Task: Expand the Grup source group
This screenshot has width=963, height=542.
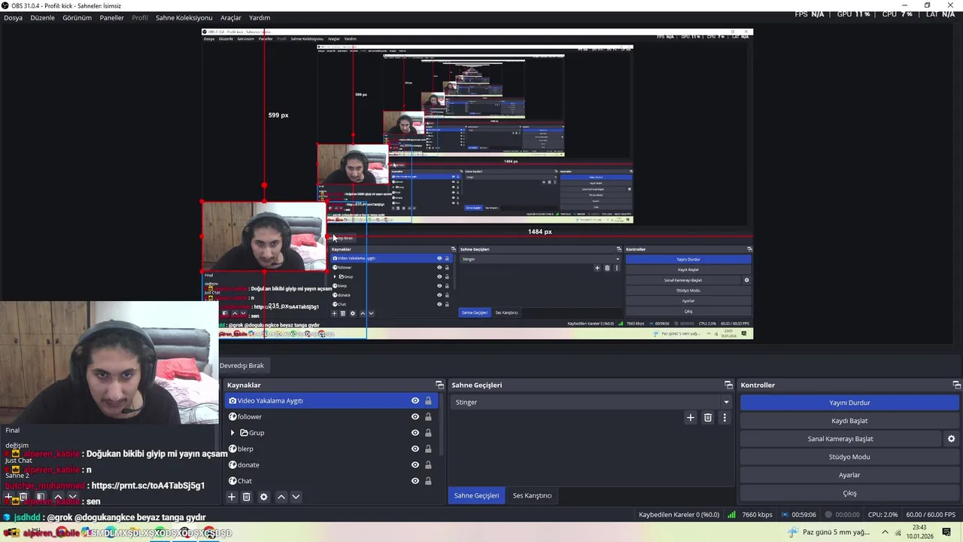Action: tap(232, 433)
